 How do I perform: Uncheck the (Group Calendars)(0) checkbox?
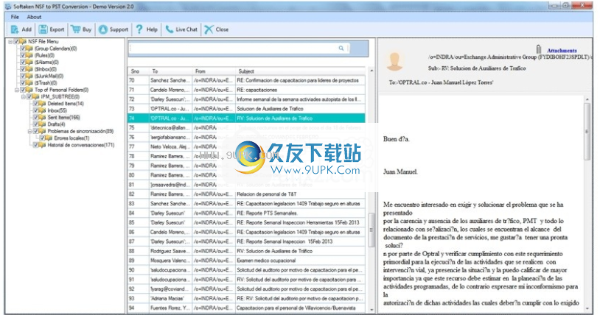tap(23, 49)
